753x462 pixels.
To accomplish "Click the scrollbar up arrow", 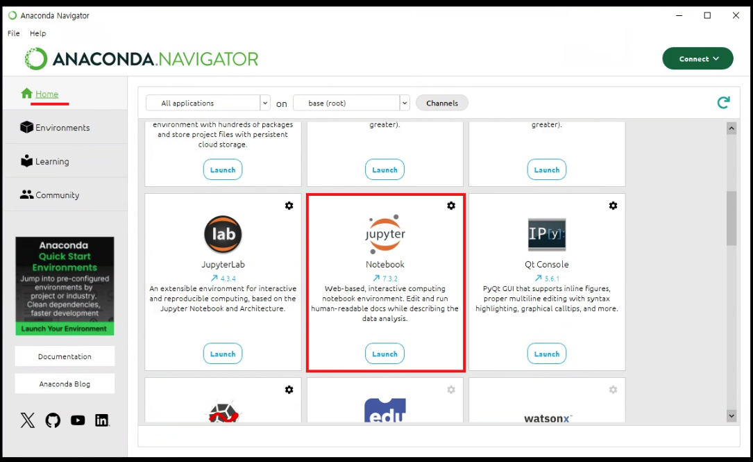I will pyautogui.click(x=731, y=128).
